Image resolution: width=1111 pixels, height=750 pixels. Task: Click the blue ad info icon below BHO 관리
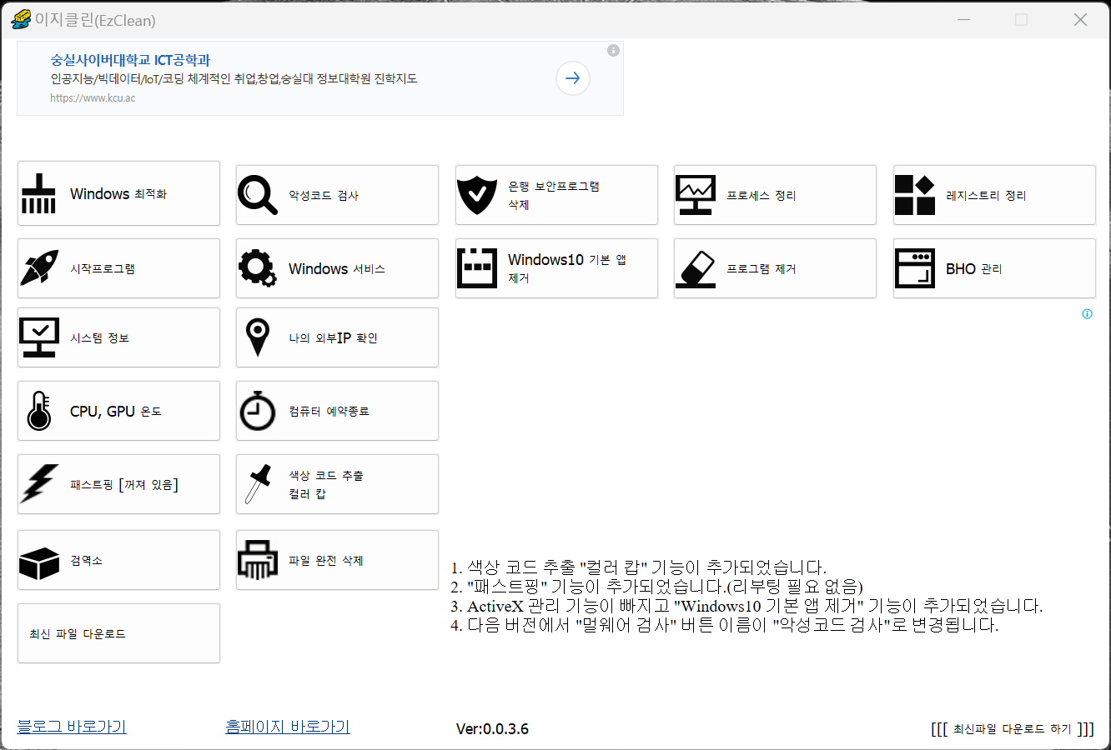click(x=1087, y=314)
